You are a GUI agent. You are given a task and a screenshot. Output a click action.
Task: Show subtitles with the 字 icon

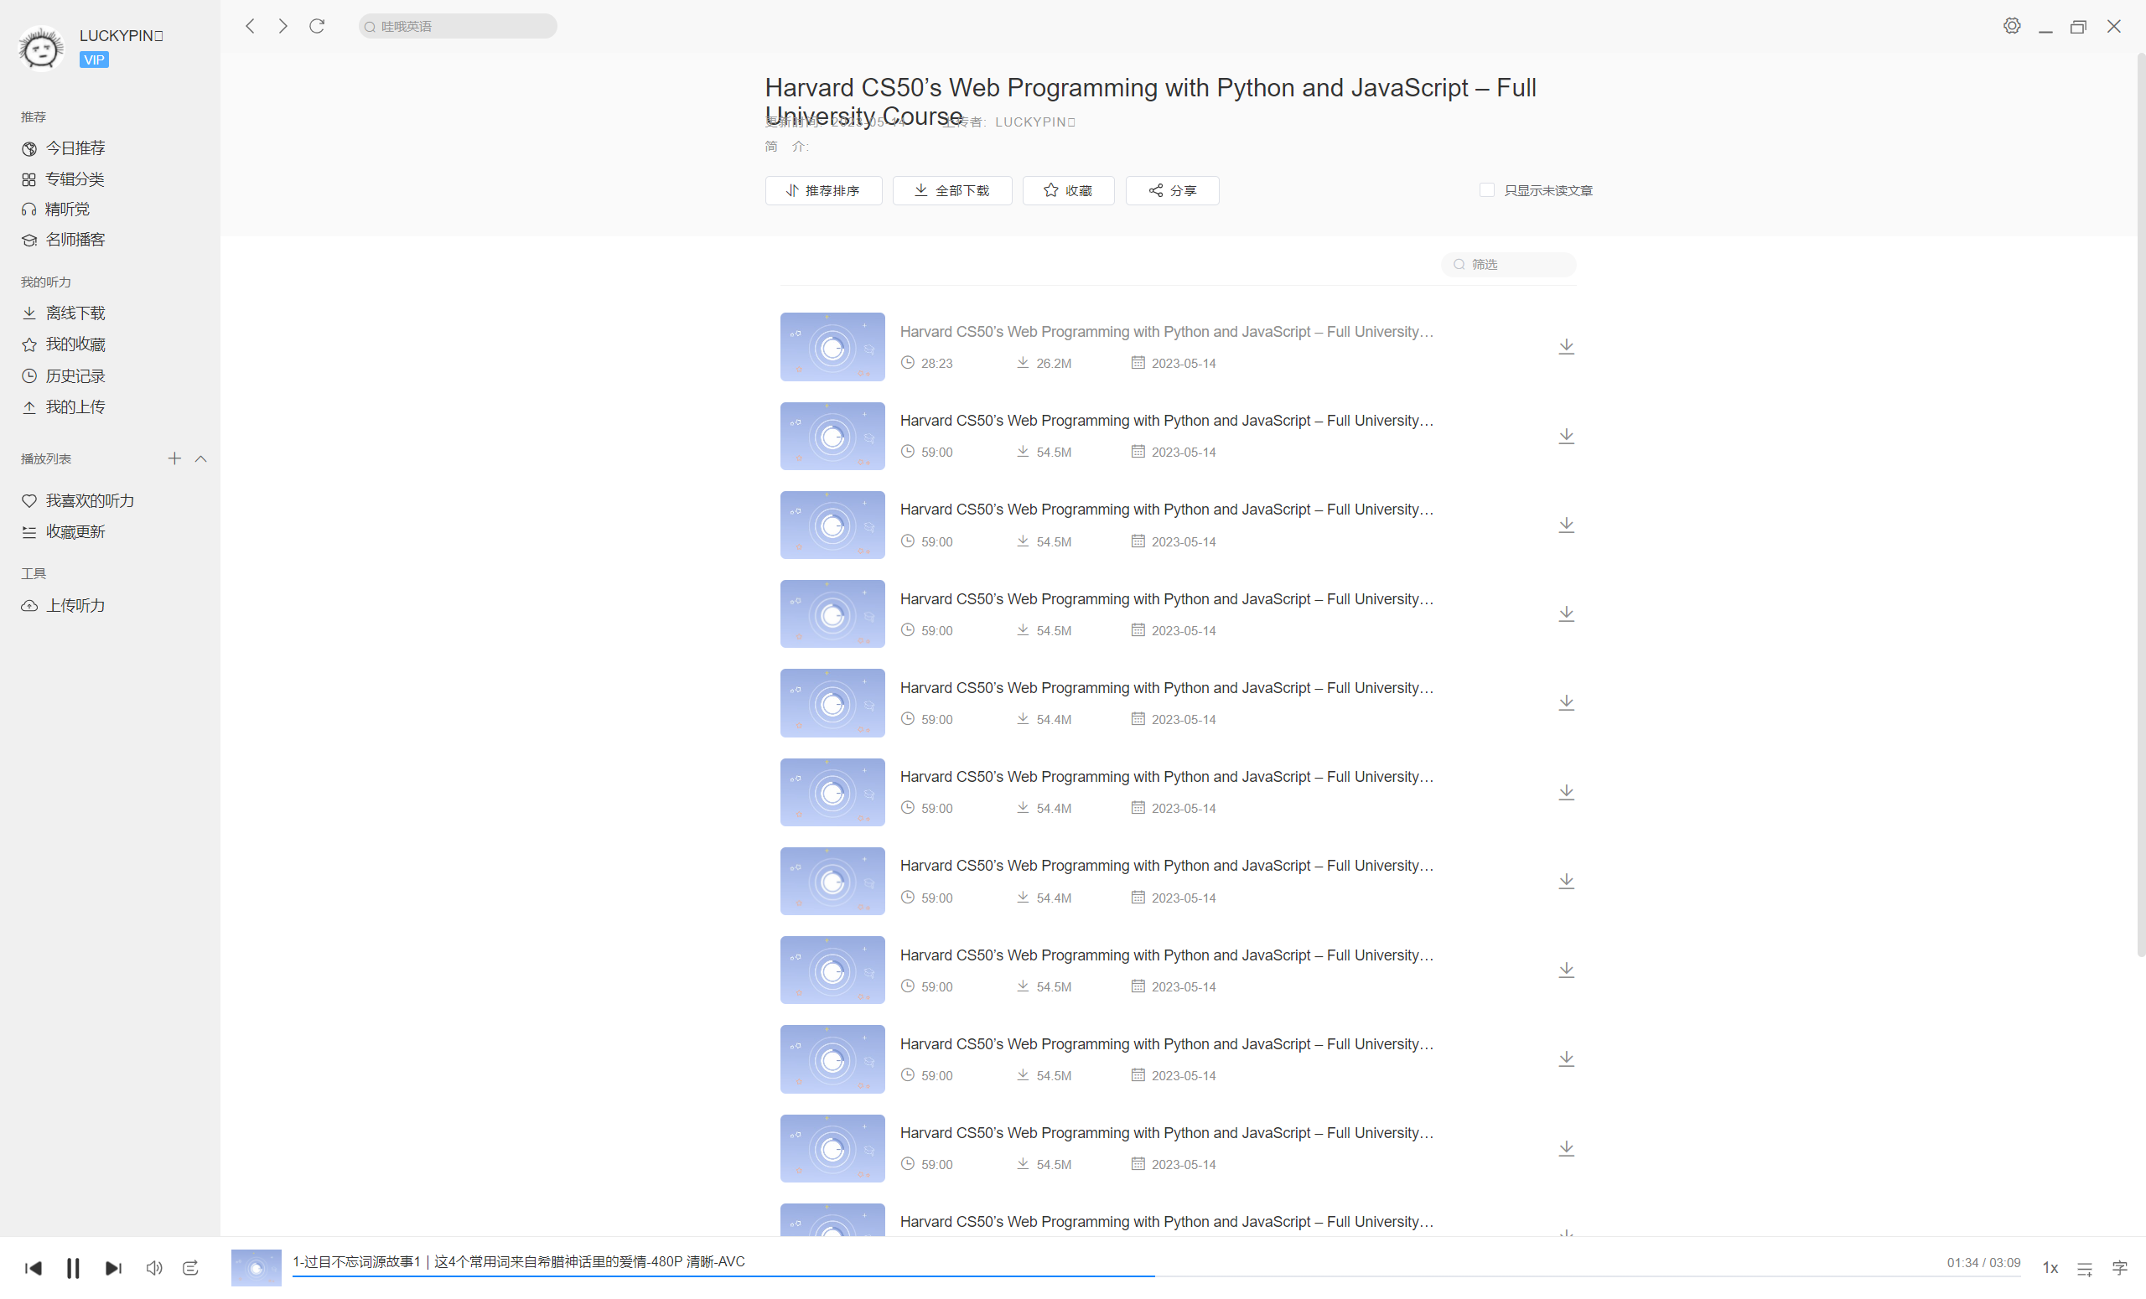(x=2120, y=1268)
